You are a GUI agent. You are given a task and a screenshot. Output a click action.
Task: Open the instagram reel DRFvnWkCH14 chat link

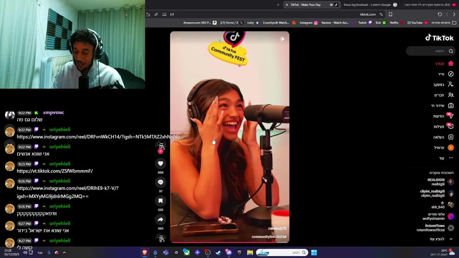[98, 137]
